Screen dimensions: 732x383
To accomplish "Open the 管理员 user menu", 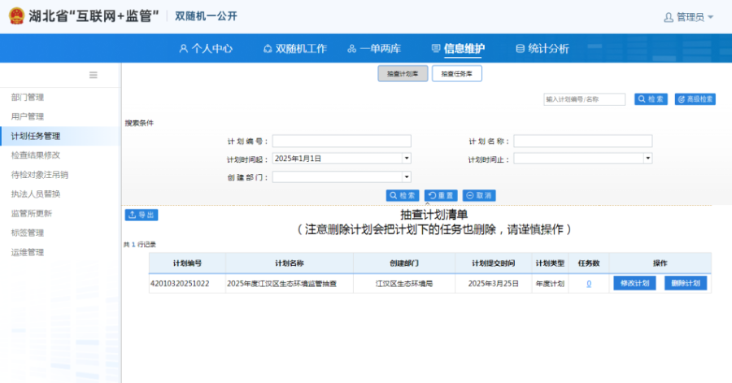I will point(688,17).
